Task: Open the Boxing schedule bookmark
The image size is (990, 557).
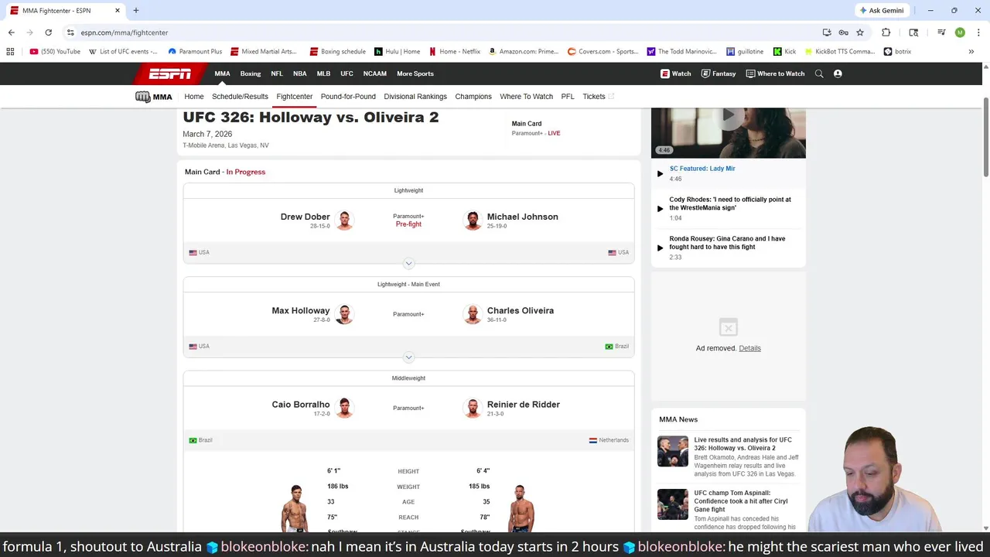Action: click(337, 52)
